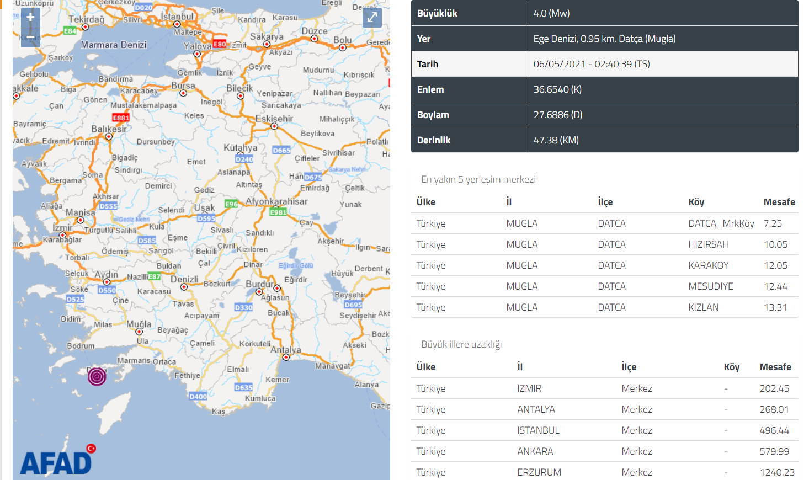This screenshot has width=809, height=480.
Task: Select the Antalya city marker
Action: point(286,358)
